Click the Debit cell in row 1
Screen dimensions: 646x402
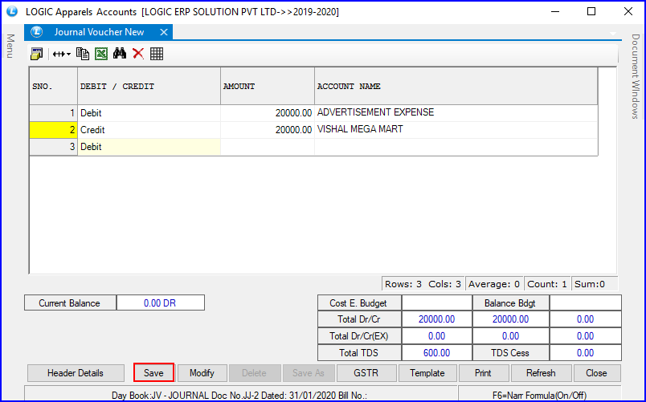click(x=149, y=113)
